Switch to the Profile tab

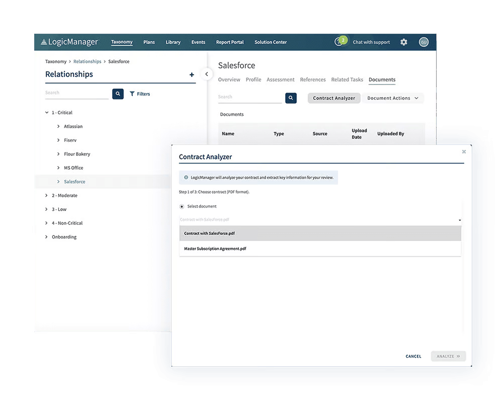(254, 80)
